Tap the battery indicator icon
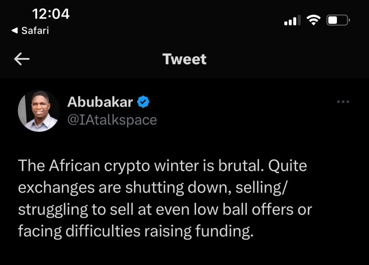Image resolution: width=369 pixels, height=265 pixels. pos(337,21)
